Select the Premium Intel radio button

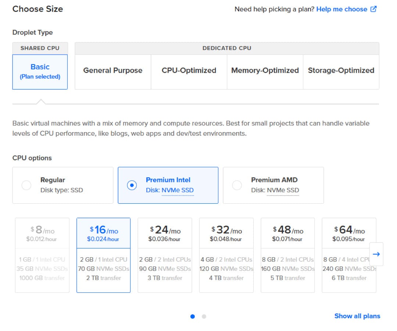click(x=132, y=185)
